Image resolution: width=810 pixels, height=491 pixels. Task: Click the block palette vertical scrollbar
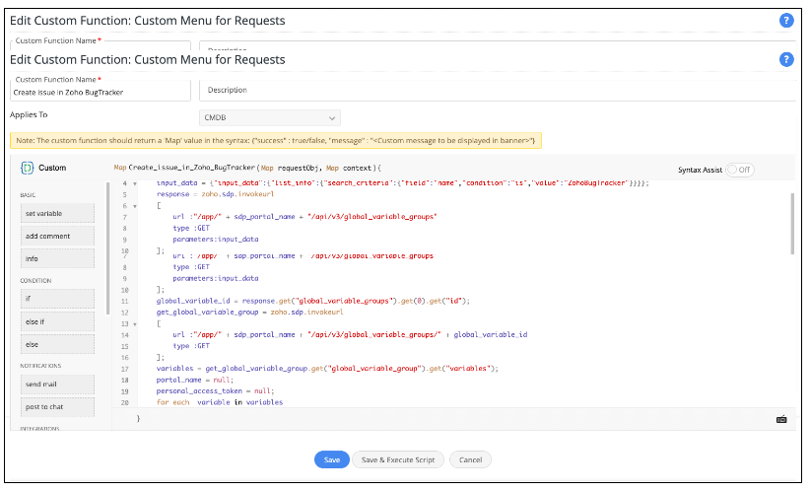pos(108,248)
